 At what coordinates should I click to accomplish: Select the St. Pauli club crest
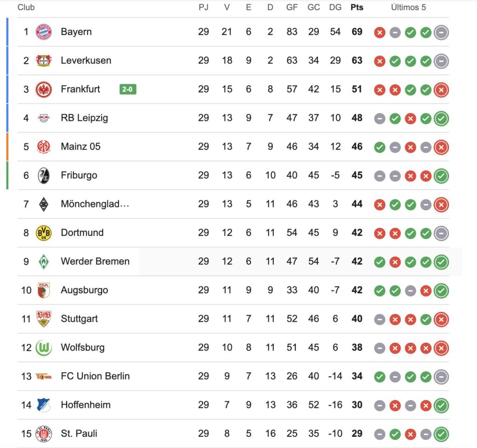[43, 434]
